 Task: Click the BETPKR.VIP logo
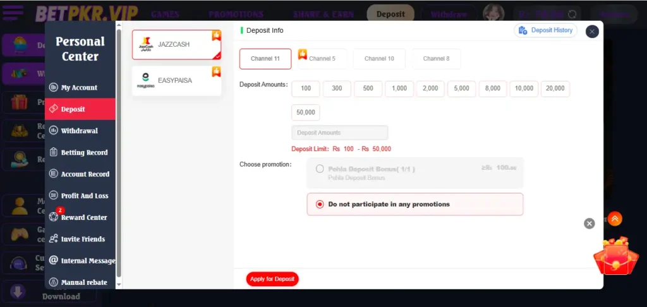pos(86,14)
